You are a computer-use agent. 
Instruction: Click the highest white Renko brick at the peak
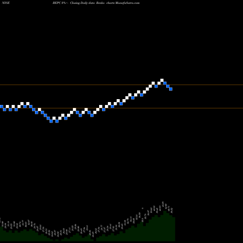coord(162,80)
